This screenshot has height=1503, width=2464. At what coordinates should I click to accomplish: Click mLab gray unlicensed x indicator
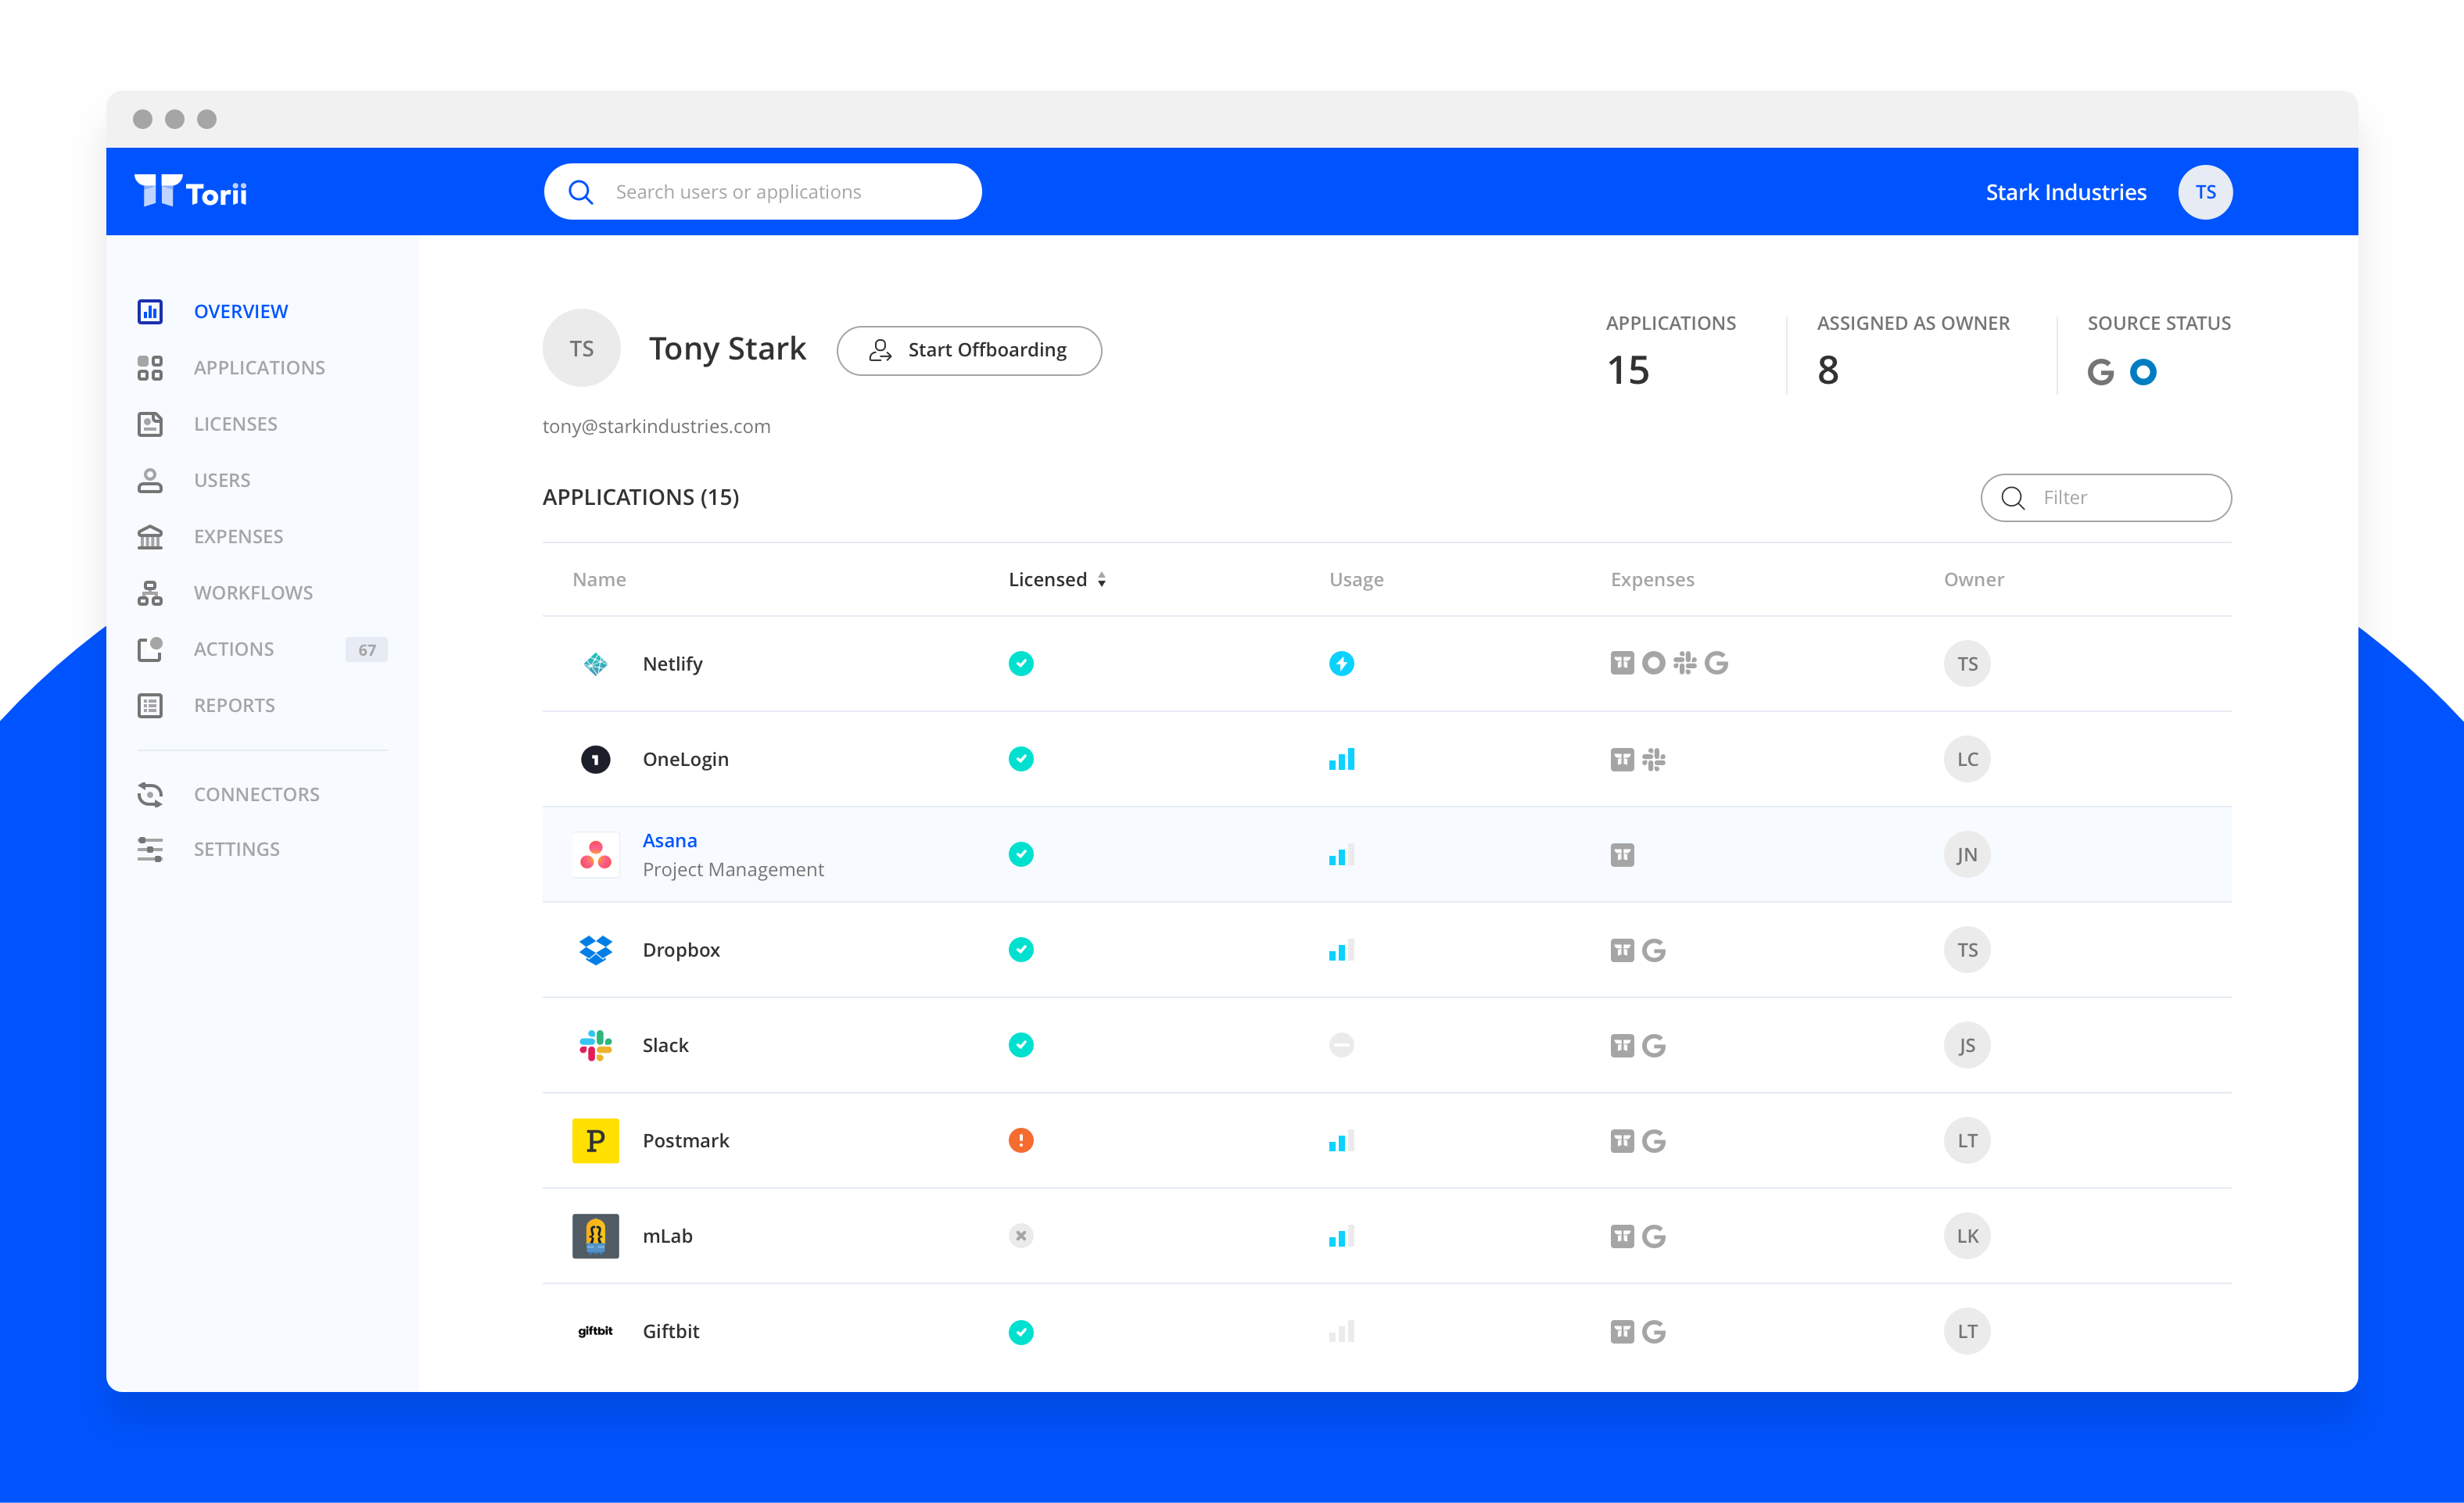click(x=1020, y=1236)
